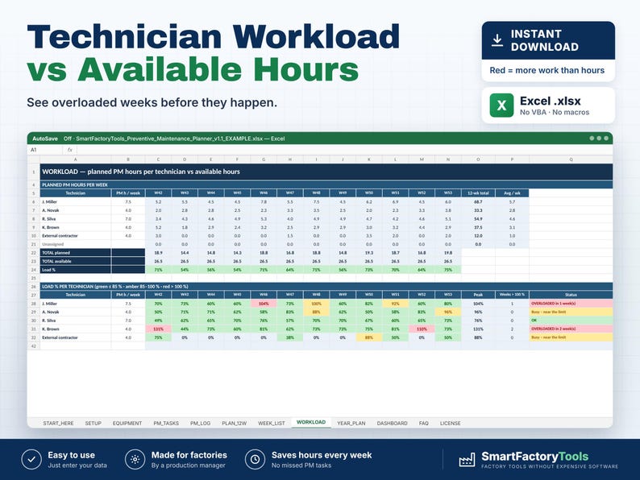
Task: Click the OVERLOADED in 1 week(s) status
Action: click(571, 304)
